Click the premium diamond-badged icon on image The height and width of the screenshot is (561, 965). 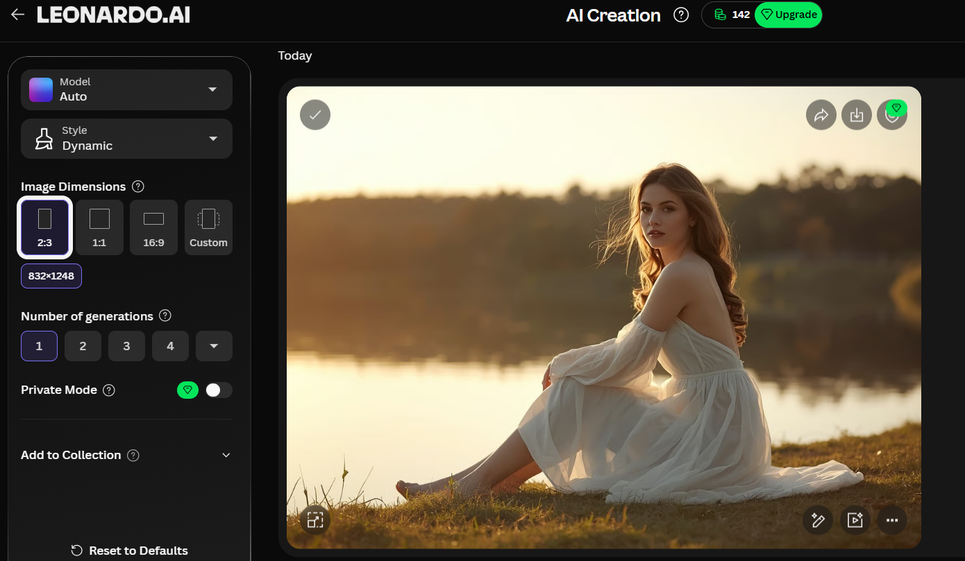click(x=892, y=115)
